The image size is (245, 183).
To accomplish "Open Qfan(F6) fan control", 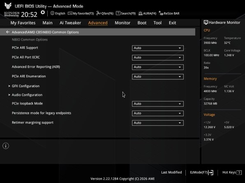I will click(x=105, y=14).
